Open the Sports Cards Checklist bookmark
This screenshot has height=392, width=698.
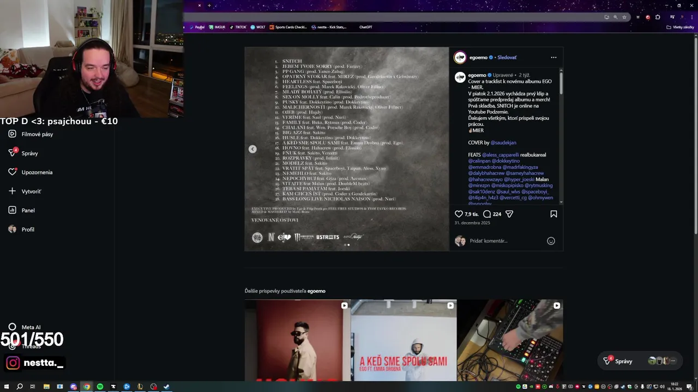click(x=288, y=27)
